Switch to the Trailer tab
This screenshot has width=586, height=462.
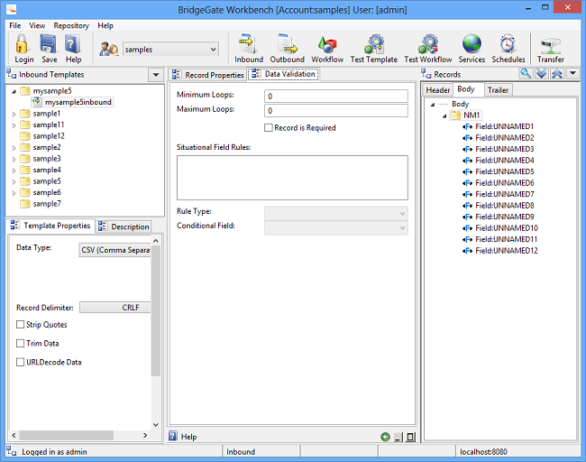coord(498,90)
